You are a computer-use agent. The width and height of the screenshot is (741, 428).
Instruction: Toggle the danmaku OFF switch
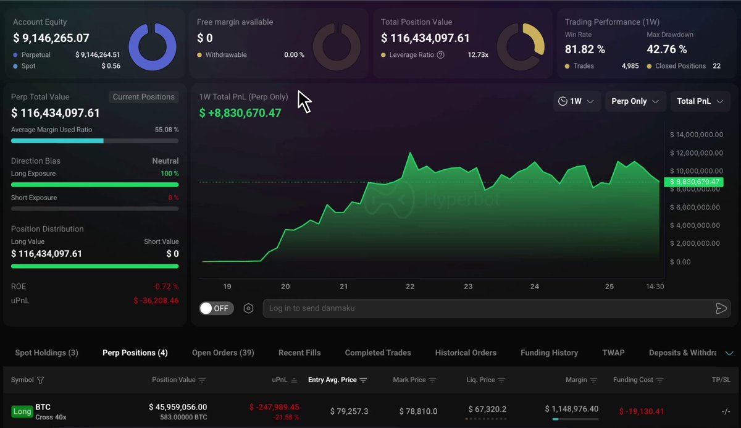(216, 308)
